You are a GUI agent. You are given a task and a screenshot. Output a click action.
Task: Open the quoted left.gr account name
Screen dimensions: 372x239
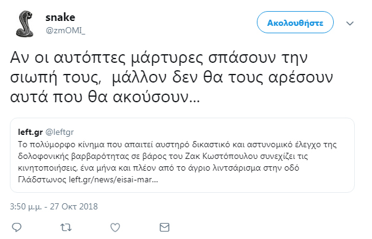click(x=30, y=132)
